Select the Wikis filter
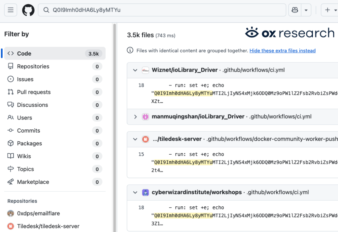 [x=55, y=156]
